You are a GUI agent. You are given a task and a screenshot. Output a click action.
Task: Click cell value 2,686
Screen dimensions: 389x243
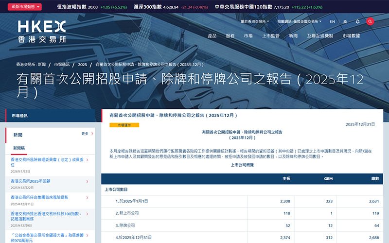coord(374,238)
